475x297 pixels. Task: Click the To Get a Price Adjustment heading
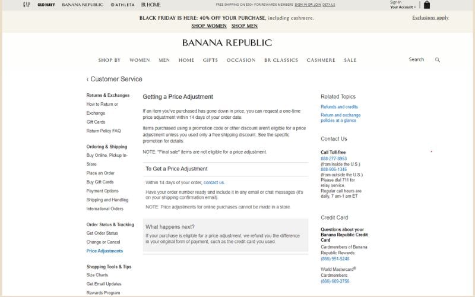click(176, 169)
